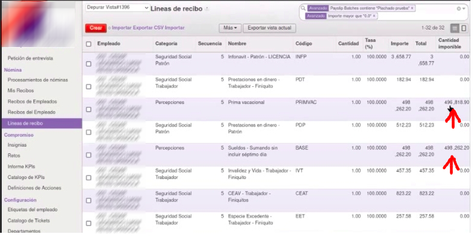
Task: Open Retos in sidebar
Action: click(x=14, y=156)
